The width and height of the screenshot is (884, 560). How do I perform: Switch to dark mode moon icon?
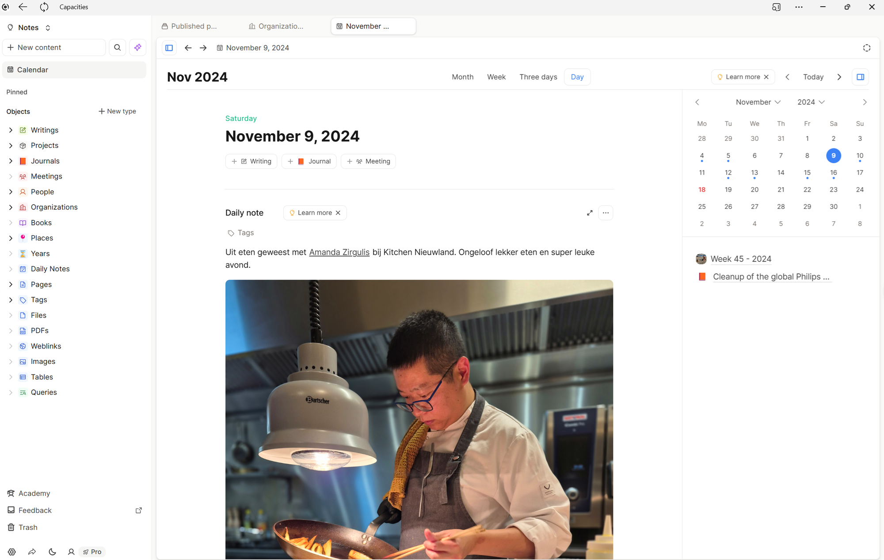pos(52,552)
